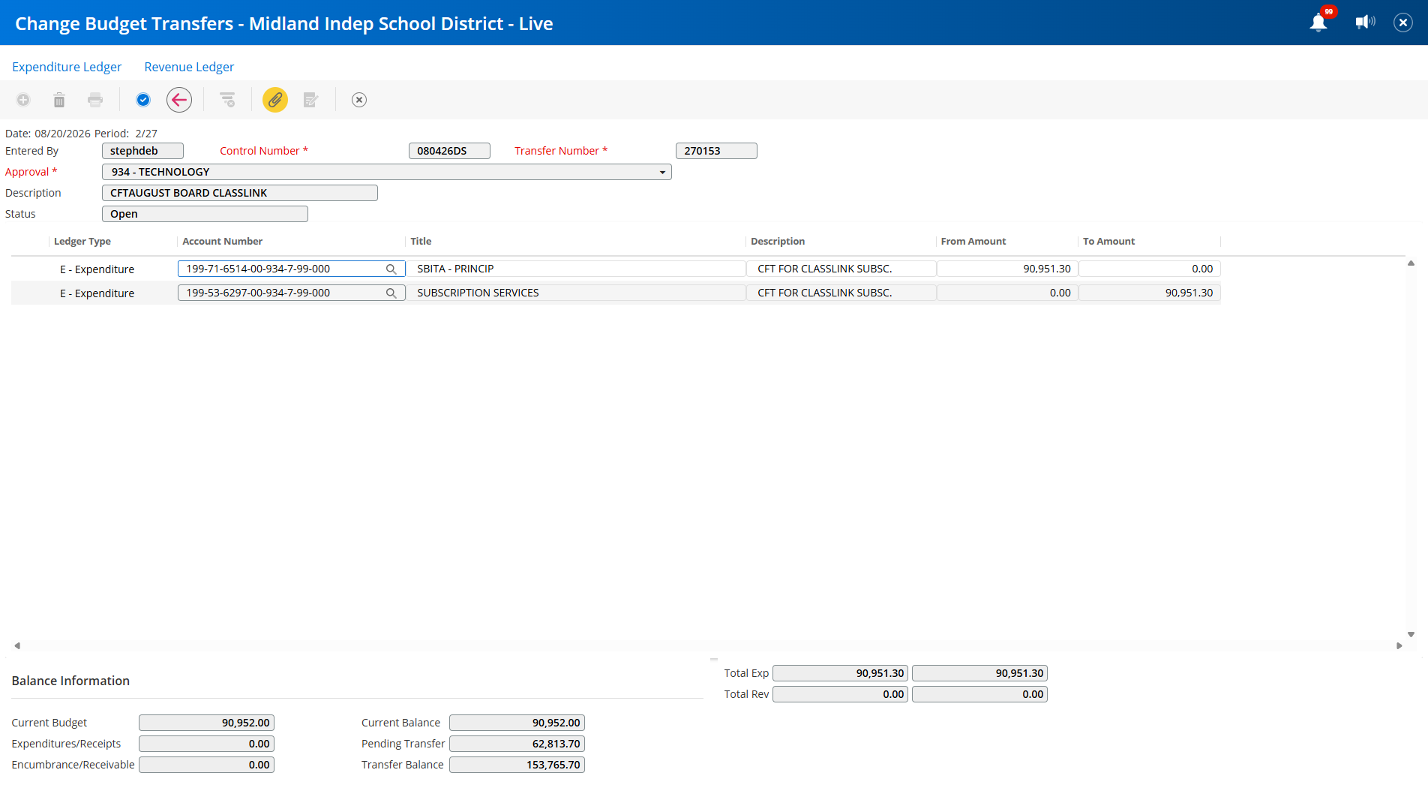
Task: Click the Entered By field stephdeb
Action: point(142,151)
